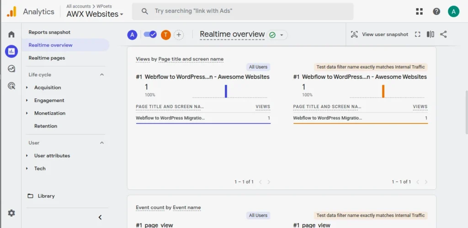Open Retention report
This screenshot has height=228, width=468.
46,126
